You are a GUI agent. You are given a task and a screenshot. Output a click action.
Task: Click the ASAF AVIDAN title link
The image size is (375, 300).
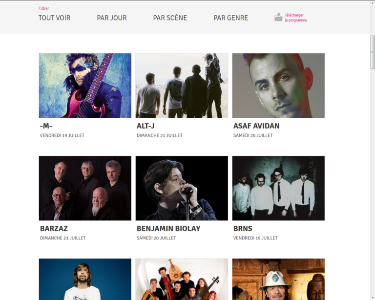(256, 126)
